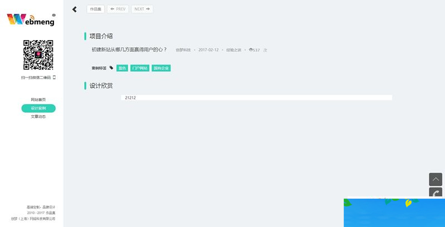The height and width of the screenshot is (227, 445).
Task: Click the 国有企业 tag
Action: point(161,68)
